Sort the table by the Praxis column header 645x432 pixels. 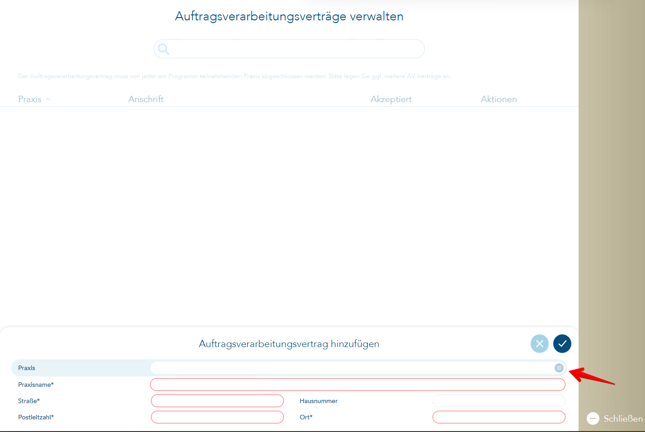coord(29,99)
